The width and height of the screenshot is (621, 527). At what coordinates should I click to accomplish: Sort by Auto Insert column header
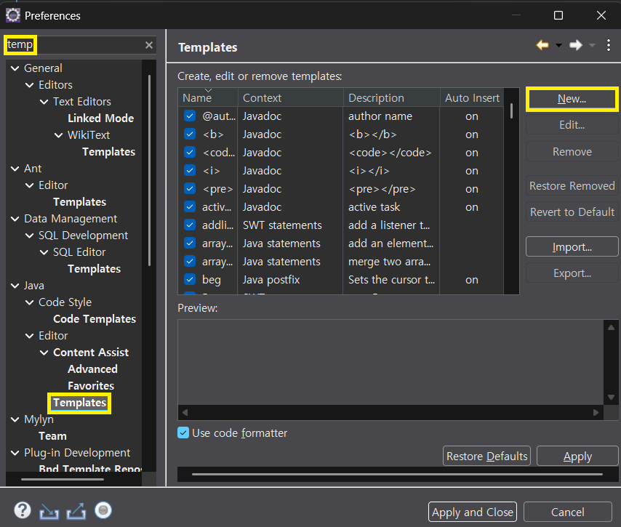pyautogui.click(x=472, y=98)
